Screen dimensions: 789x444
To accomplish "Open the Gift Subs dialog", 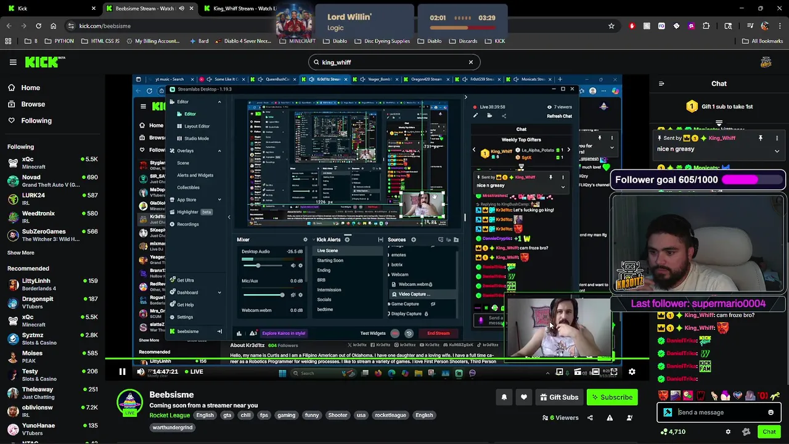I will [558, 397].
